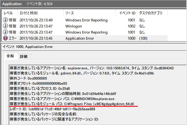Viewport: 187px width, 125px height.
Task: Click info icon of 23:13:47 Windows Error Reporting event
Action: (5, 32)
